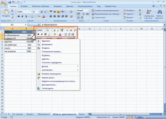Expand Условное форматирование menu
Screen dimensions: 166x119
pyautogui.click(x=106, y=10)
